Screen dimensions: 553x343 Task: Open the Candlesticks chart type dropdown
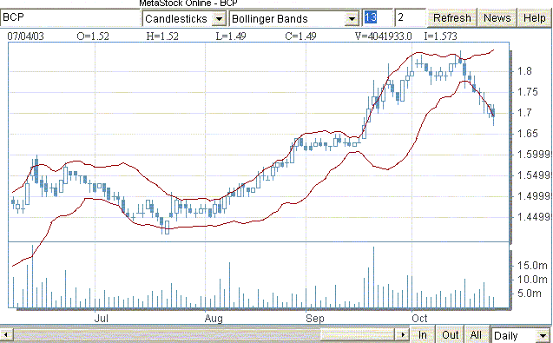(x=219, y=19)
